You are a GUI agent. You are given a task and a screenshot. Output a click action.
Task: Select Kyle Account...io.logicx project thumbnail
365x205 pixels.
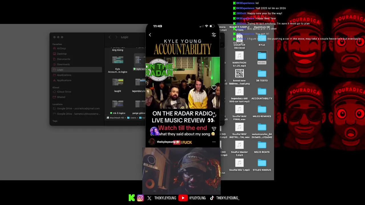pos(117,60)
